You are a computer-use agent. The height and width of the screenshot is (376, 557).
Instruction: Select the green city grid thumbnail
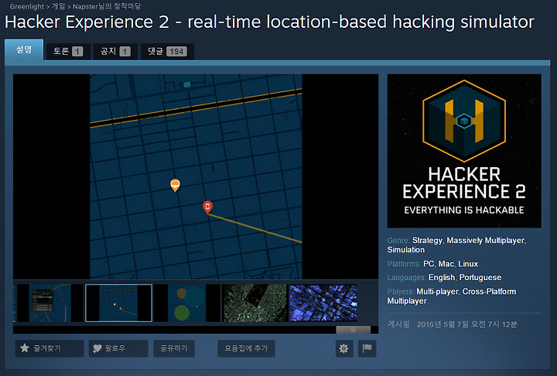(x=255, y=303)
